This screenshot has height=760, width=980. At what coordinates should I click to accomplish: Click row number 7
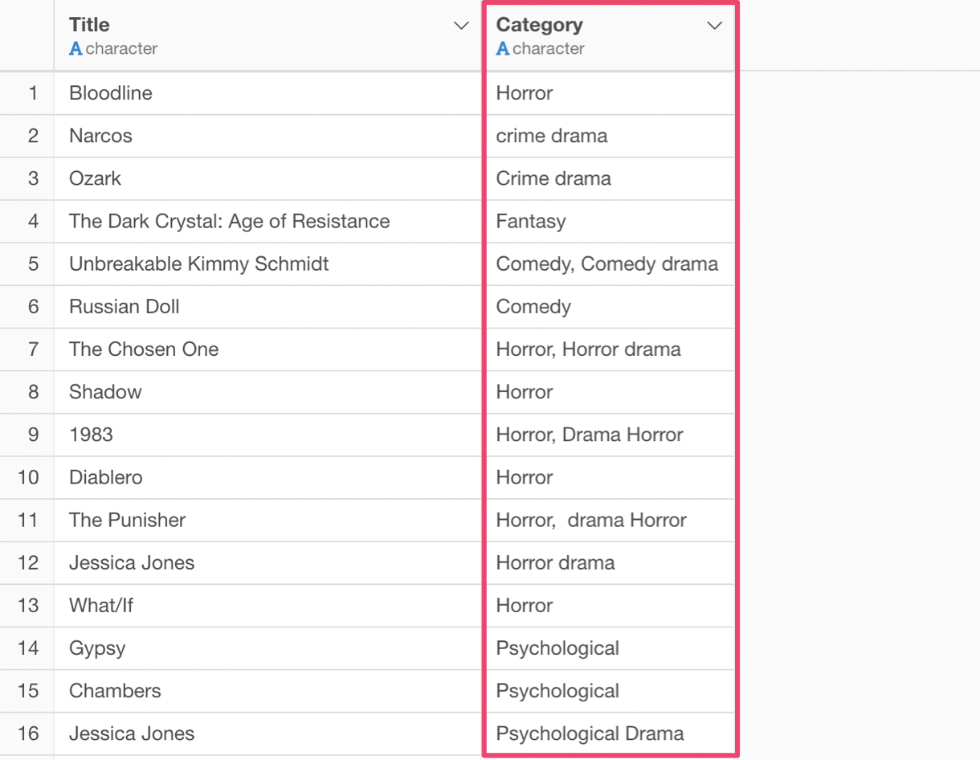33,349
